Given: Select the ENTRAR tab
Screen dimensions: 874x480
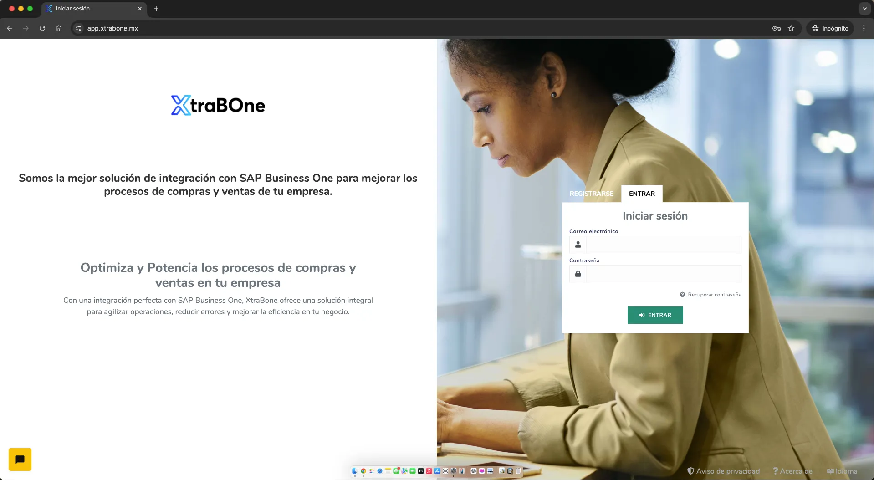Looking at the screenshot, I should pos(642,194).
